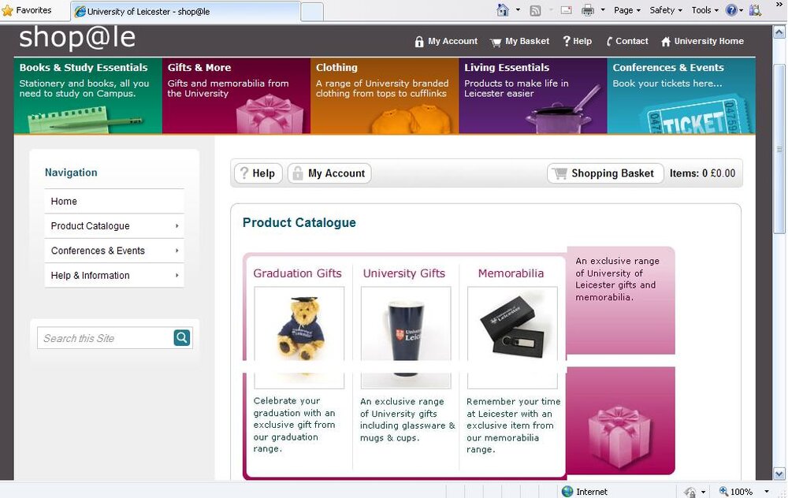788x498 pixels.
Task: Click the Help button with question mark
Action: [258, 173]
